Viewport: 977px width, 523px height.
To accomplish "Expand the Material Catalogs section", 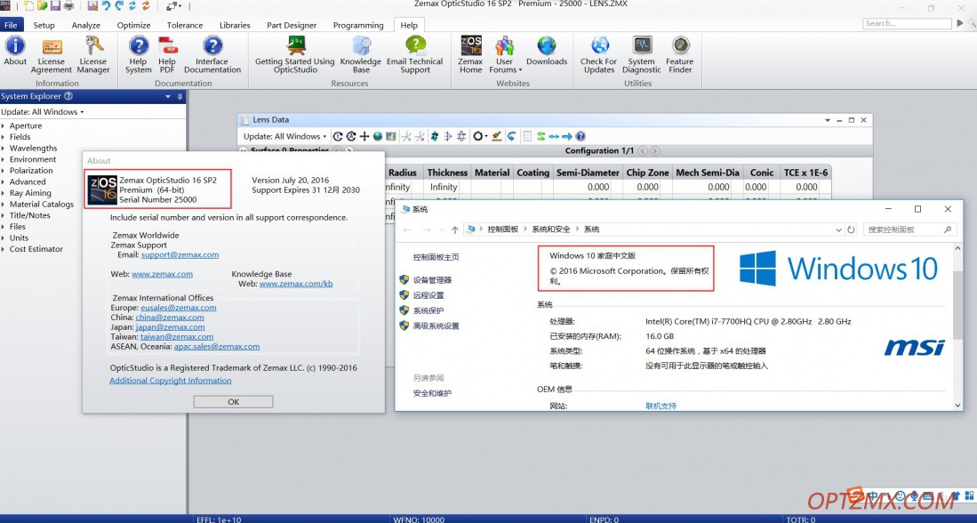I will click(x=4, y=205).
